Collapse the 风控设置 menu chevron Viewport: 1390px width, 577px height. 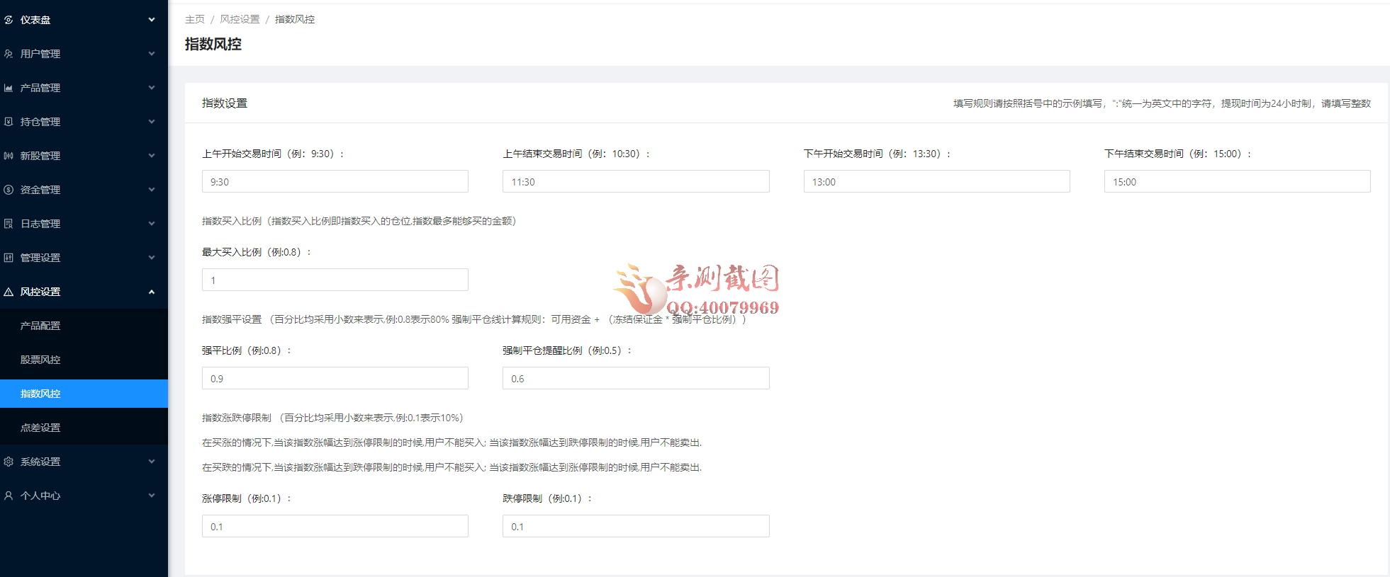point(152,292)
